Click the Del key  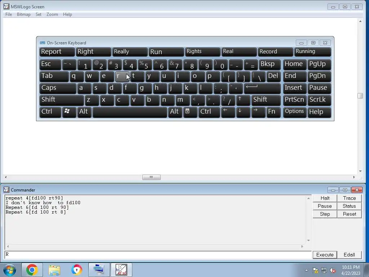point(274,76)
